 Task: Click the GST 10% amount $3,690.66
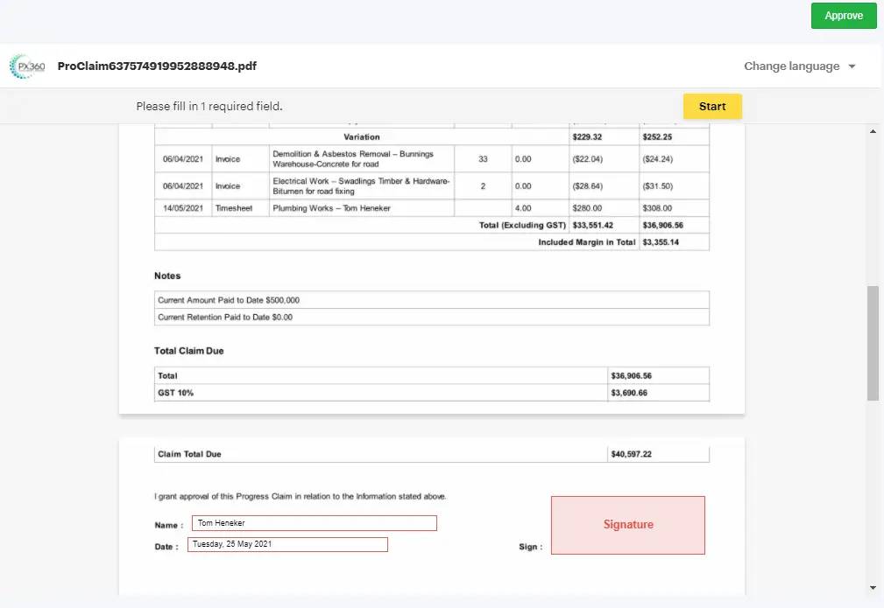pos(630,393)
